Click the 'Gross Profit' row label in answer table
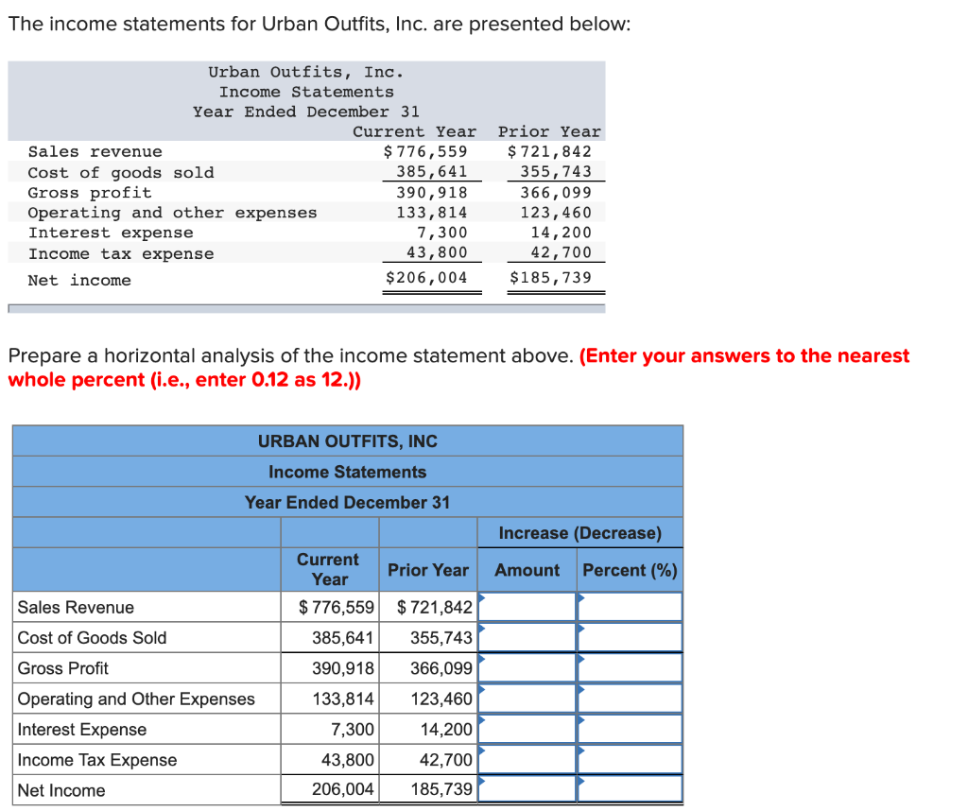968x811 pixels. coord(63,668)
